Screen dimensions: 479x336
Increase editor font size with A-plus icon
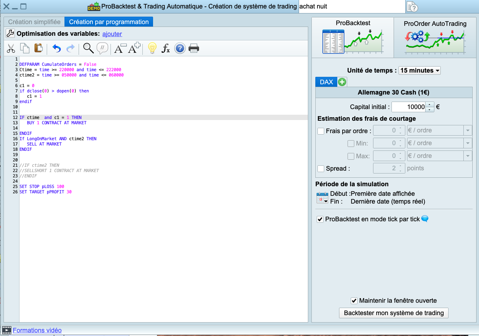tap(134, 48)
